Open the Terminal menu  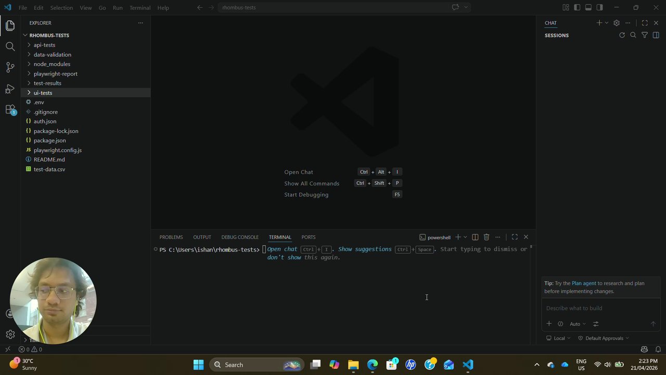coord(140,8)
